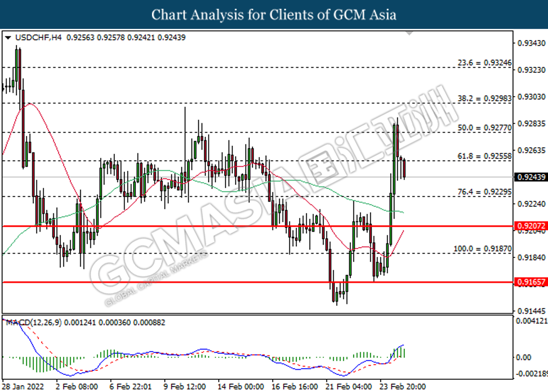The image size is (548, 391).
Task: Click the 61.8 = 0.92558 Fibonacci label
Action: 484,156
